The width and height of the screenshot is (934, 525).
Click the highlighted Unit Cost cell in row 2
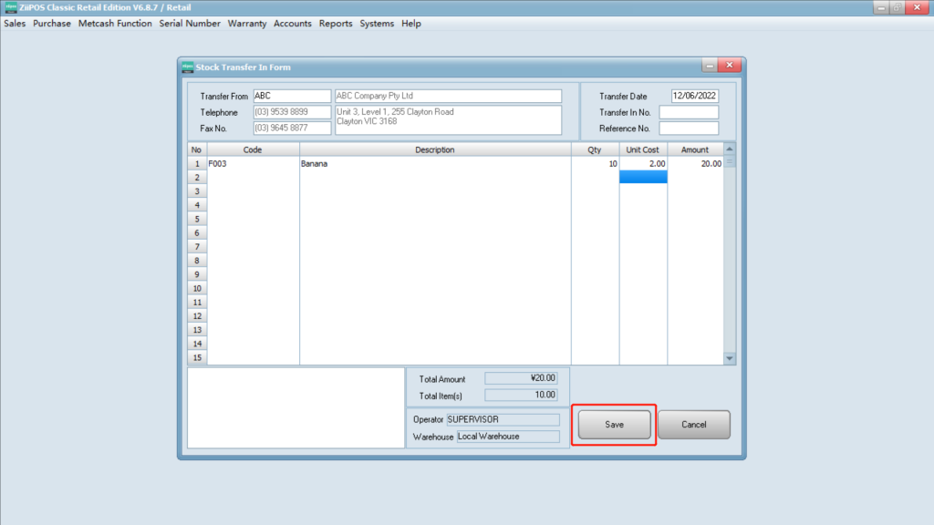tap(643, 178)
